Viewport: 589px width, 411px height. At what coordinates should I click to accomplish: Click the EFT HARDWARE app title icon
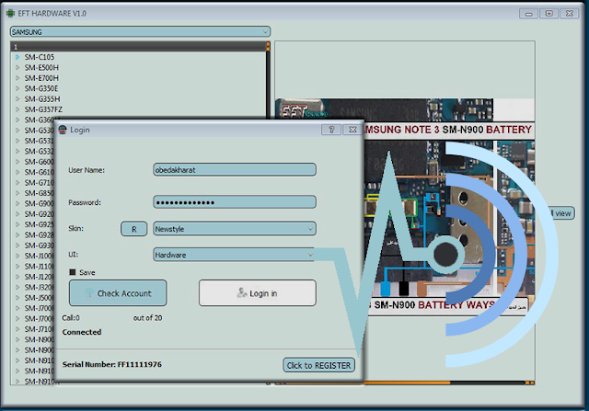click(x=10, y=14)
